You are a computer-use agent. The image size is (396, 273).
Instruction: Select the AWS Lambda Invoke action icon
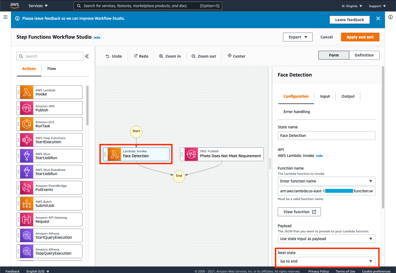(27, 92)
